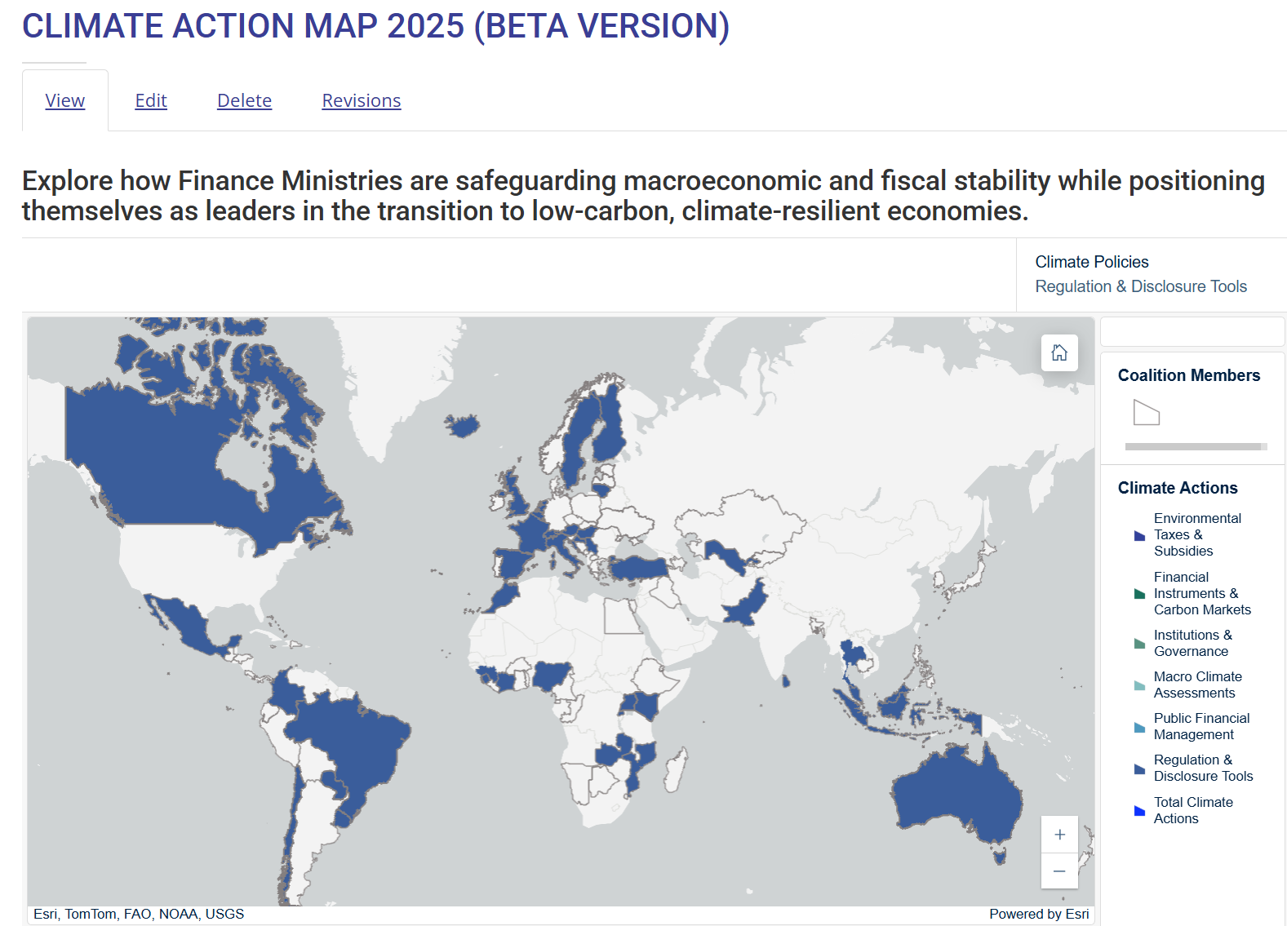
Task: Click Environmental Taxes & Subsidies legend swatch
Action: click(1139, 536)
